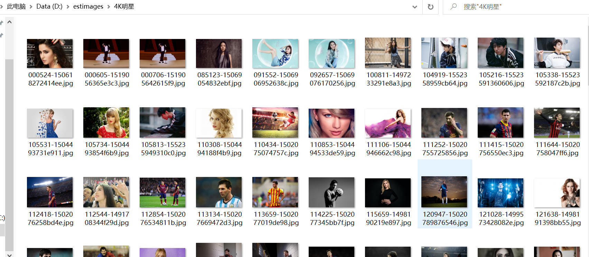Navigate to Data (D:) in the address bar
The height and width of the screenshot is (257, 589).
point(49,7)
